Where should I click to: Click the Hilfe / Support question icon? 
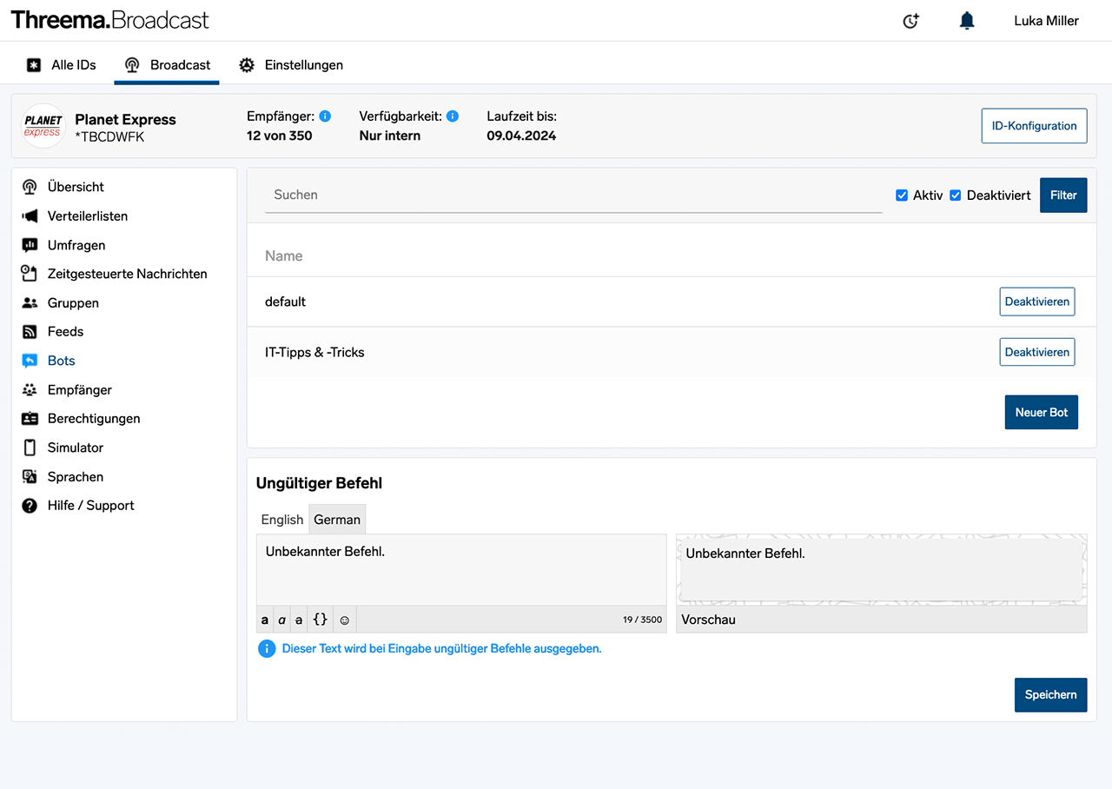click(x=30, y=506)
